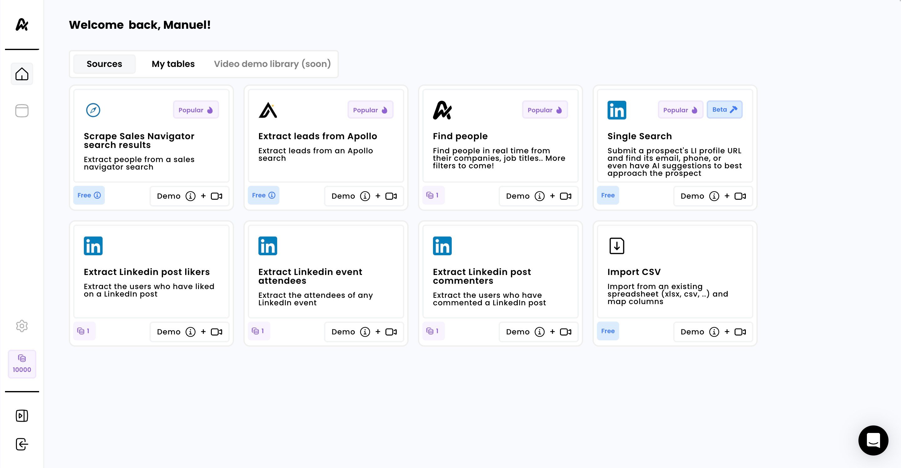The width and height of the screenshot is (901, 468).
Task: Click the home icon in sidebar
Action: (22, 74)
